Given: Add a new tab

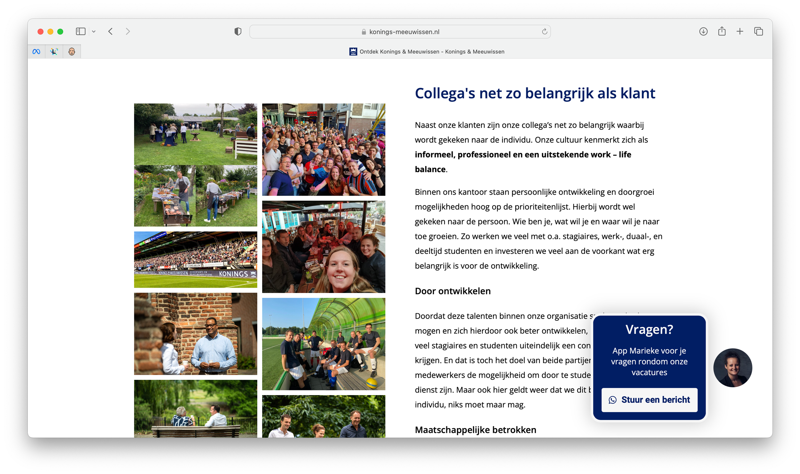Looking at the screenshot, I should (x=740, y=31).
